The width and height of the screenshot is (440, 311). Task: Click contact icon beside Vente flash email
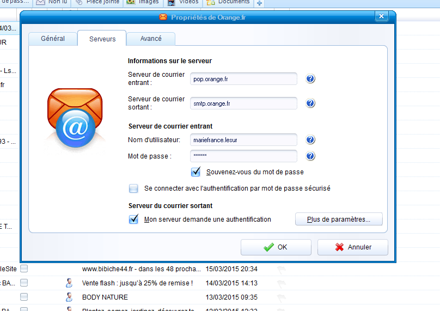[x=69, y=283]
